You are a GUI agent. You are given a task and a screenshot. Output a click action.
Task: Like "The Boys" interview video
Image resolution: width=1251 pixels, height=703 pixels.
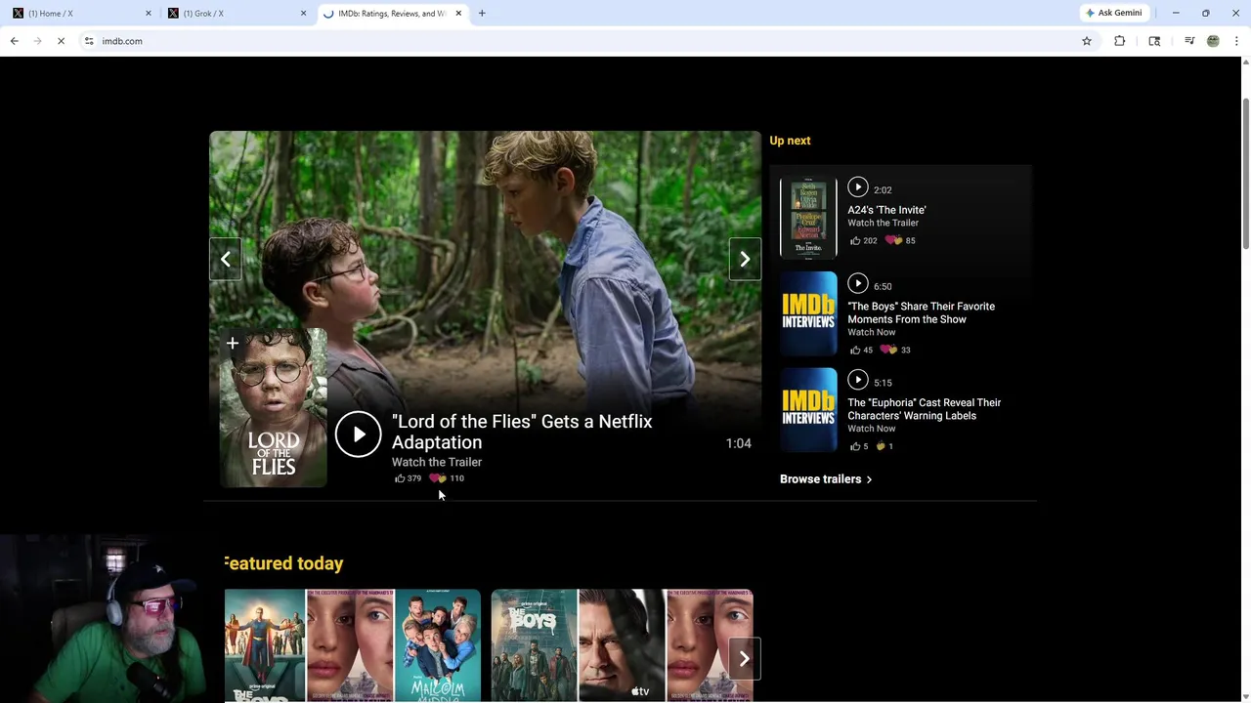pyautogui.click(x=861, y=350)
